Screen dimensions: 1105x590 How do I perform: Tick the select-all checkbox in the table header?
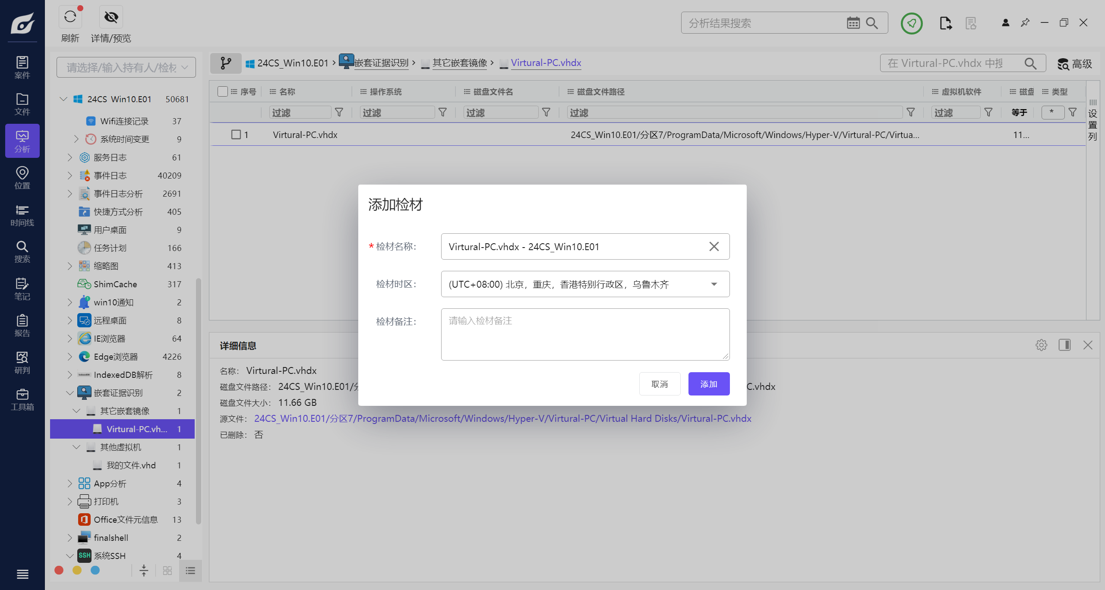pos(223,91)
